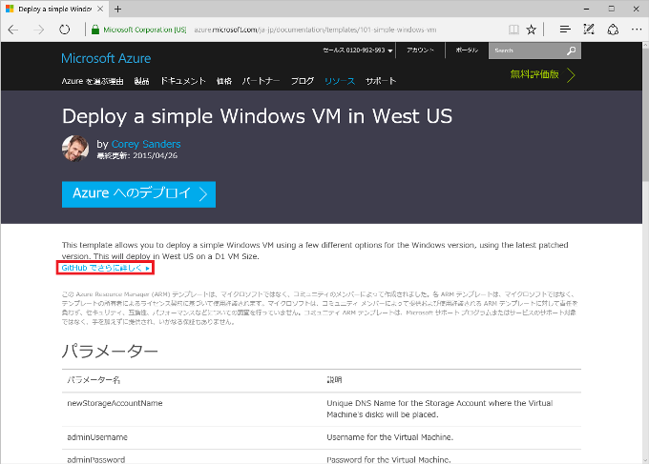
Task: Open the Hub lines icon
Action: (x=565, y=30)
